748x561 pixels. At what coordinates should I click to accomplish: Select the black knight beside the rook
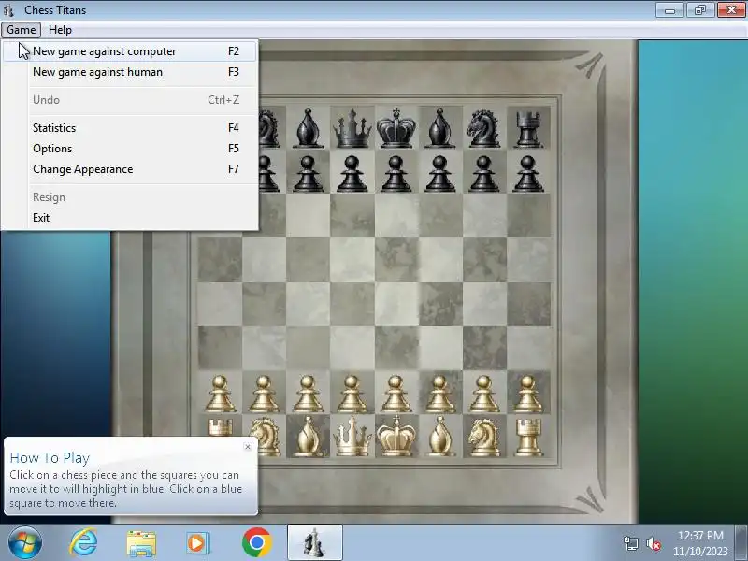483,129
